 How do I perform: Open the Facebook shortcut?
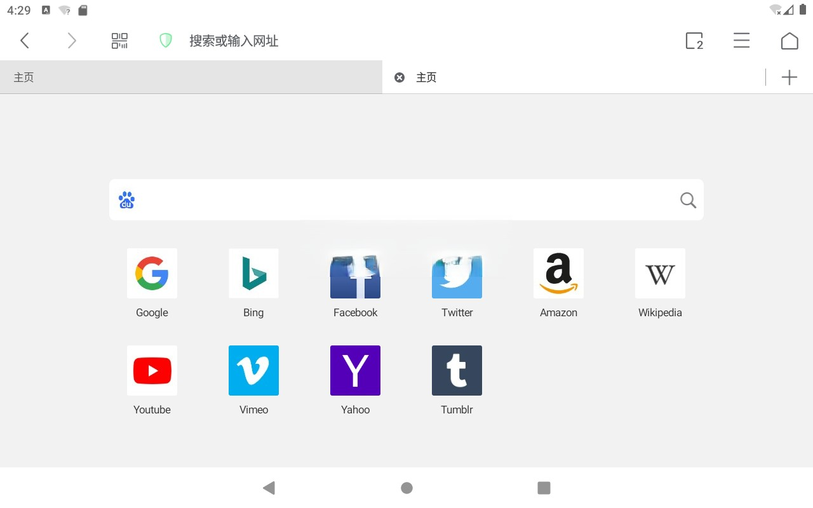tap(355, 283)
